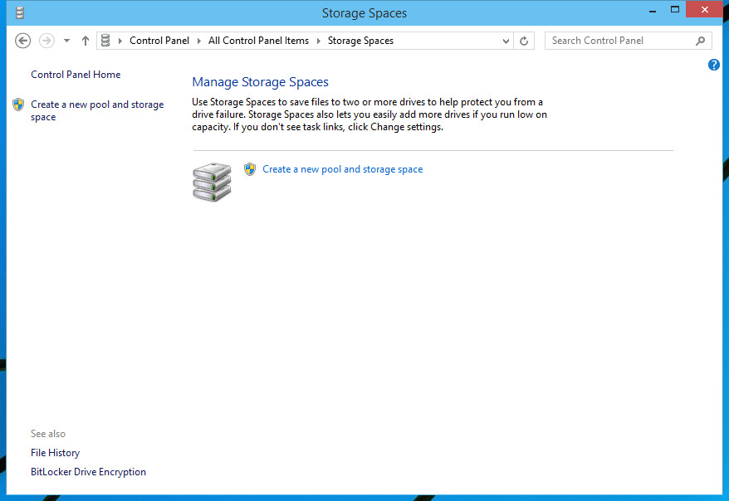Go to Control Panel Home
729x501 pixels.
pos(75,74)
